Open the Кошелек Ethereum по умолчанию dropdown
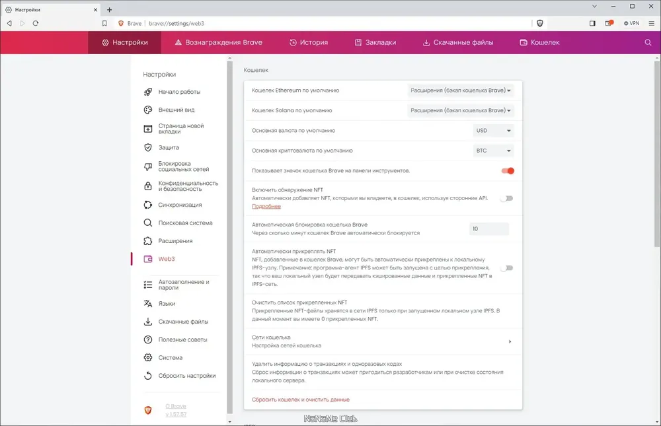 tap(460, 90)
